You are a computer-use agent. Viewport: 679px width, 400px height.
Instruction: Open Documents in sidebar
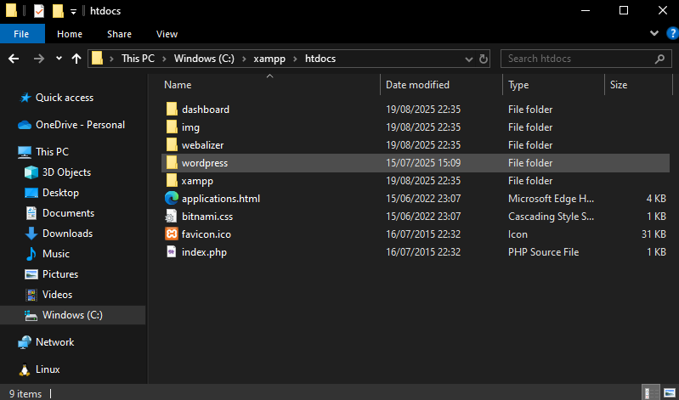pos(69,213)
